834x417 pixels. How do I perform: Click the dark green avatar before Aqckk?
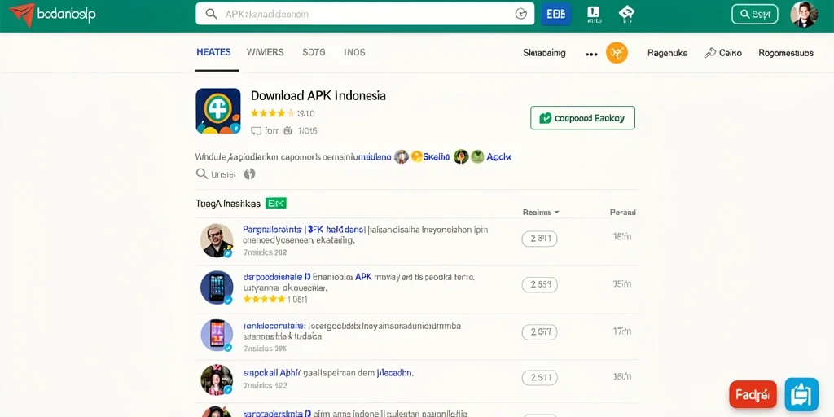click(x=461, y=156)
